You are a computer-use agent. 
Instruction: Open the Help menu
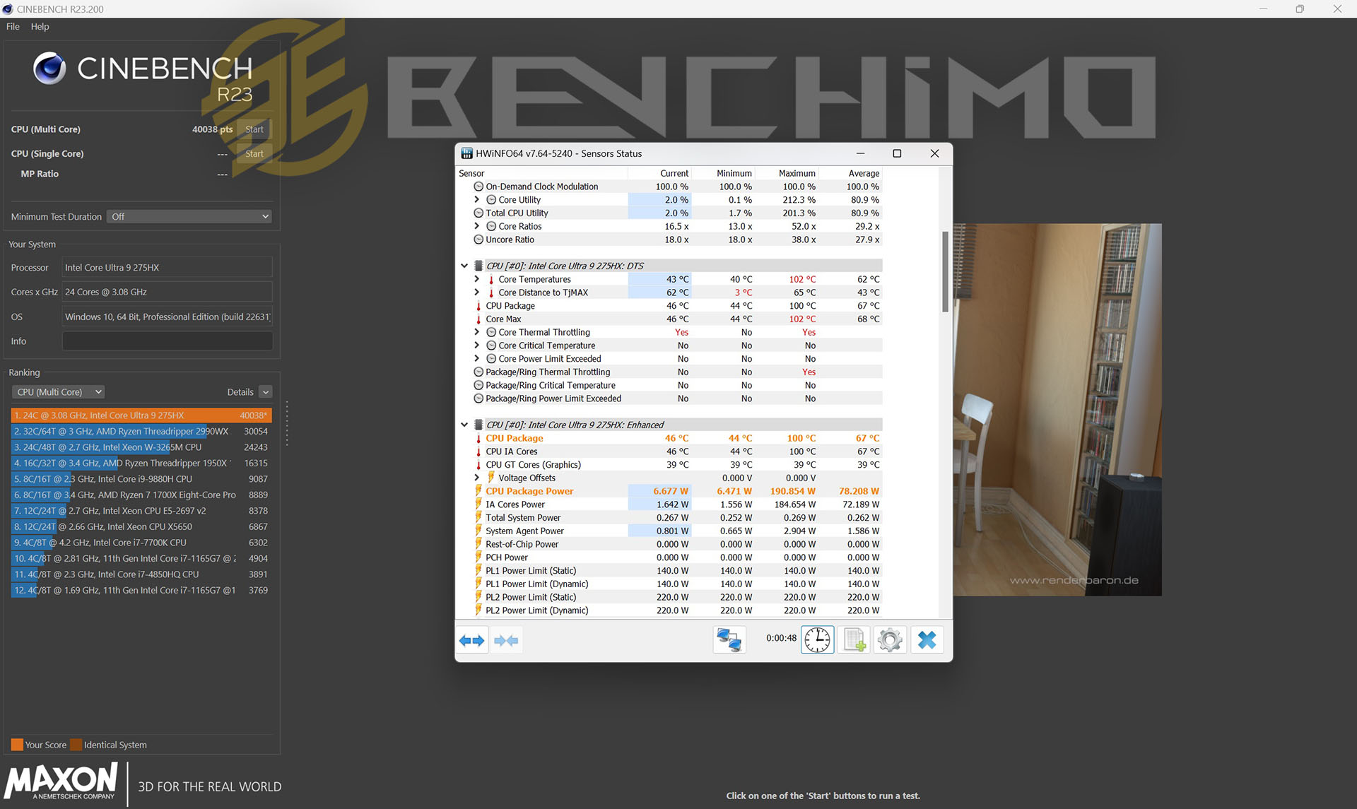pos(40,27)
